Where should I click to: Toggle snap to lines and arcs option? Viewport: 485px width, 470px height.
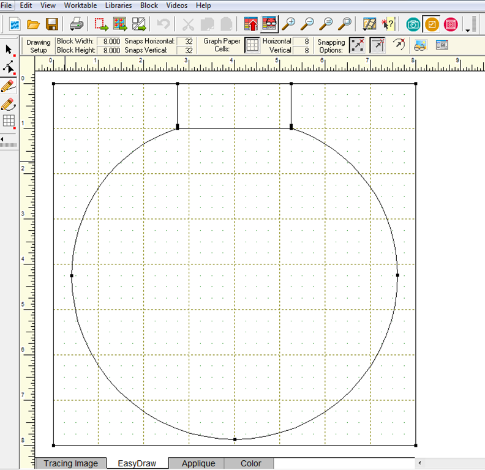pos(399,45)
